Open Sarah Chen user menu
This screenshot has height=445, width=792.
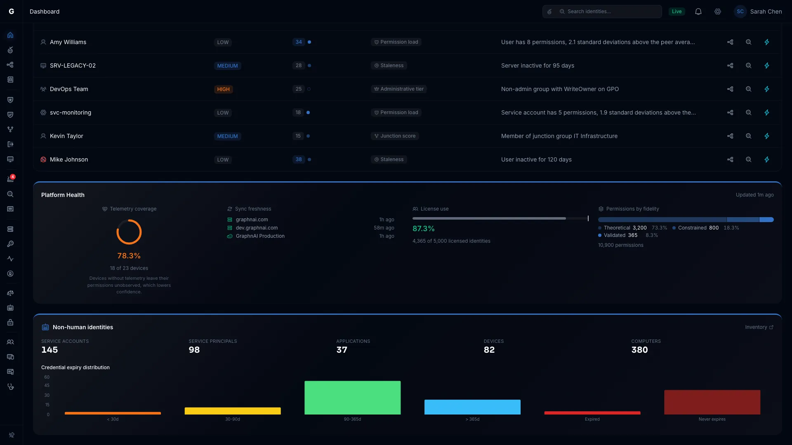[758, 12]
